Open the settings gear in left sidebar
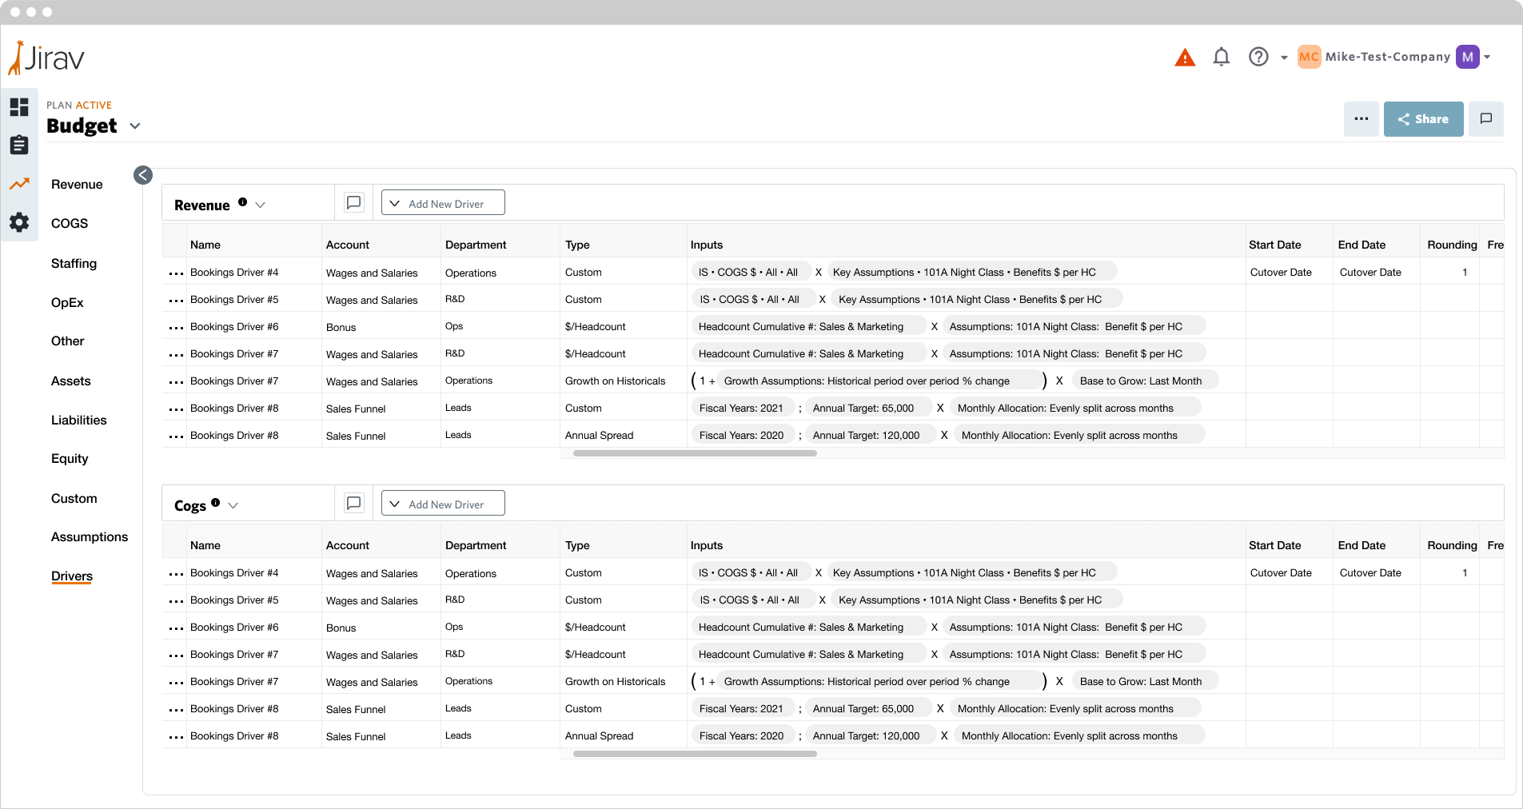Image resolution: width=1523 pixels, height=809 pixels. 19,222
